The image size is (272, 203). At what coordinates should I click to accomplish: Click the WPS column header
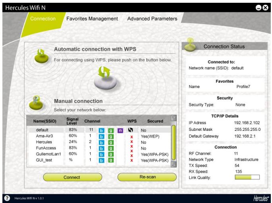tap(132, 121)
